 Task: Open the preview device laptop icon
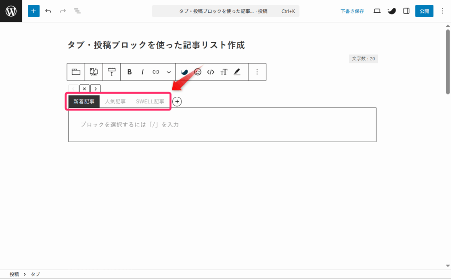(377, 11)
